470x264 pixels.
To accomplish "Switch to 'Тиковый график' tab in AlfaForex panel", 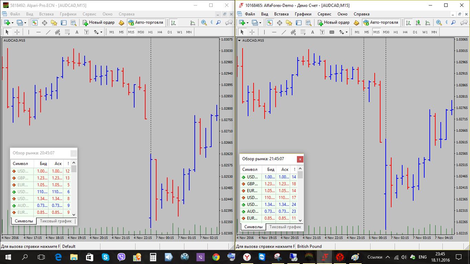I will 285,227.
